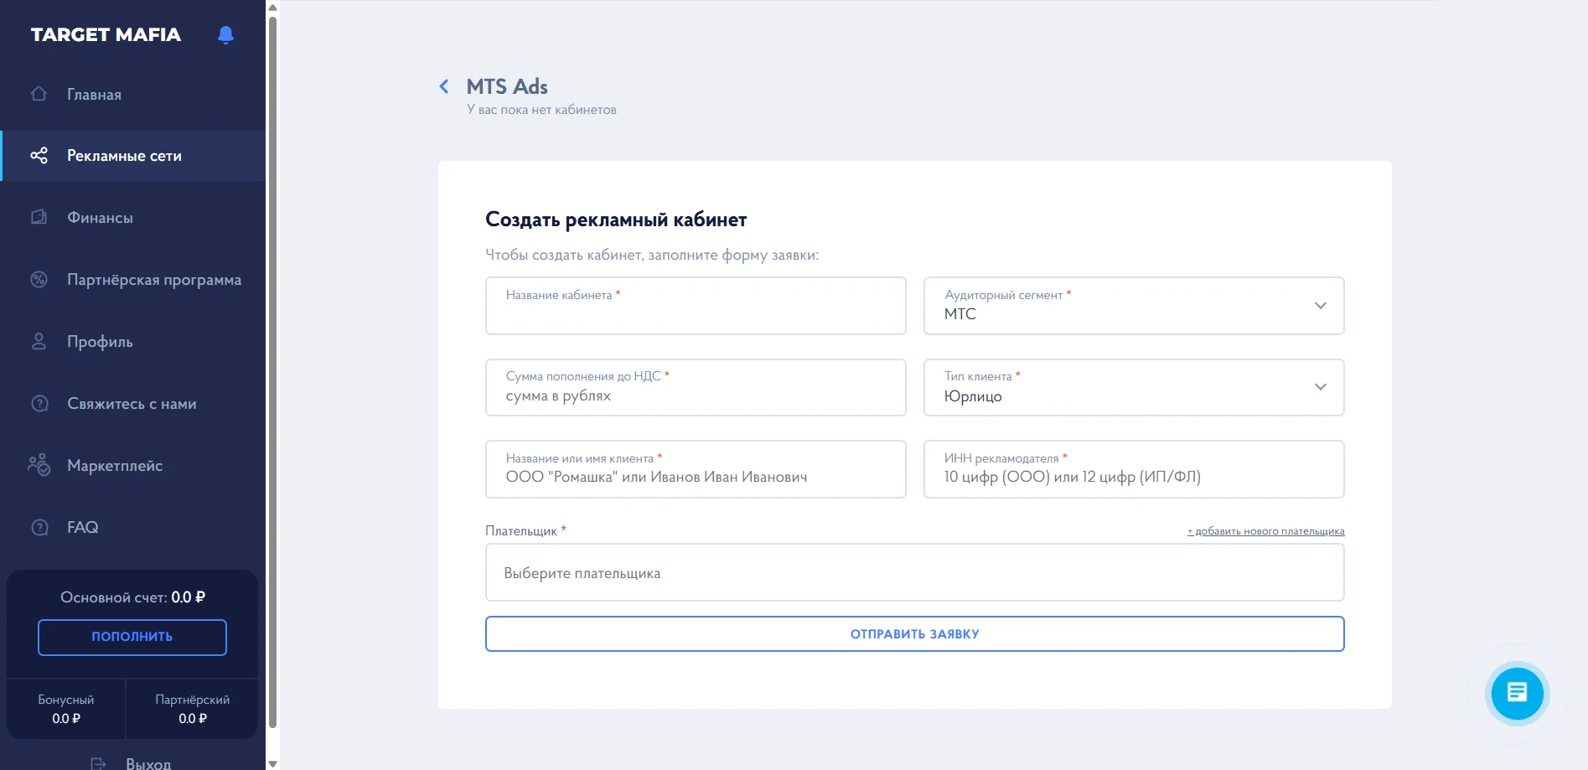
Task: Click the percent icon for Партнёрская программа
Action: 39,279
